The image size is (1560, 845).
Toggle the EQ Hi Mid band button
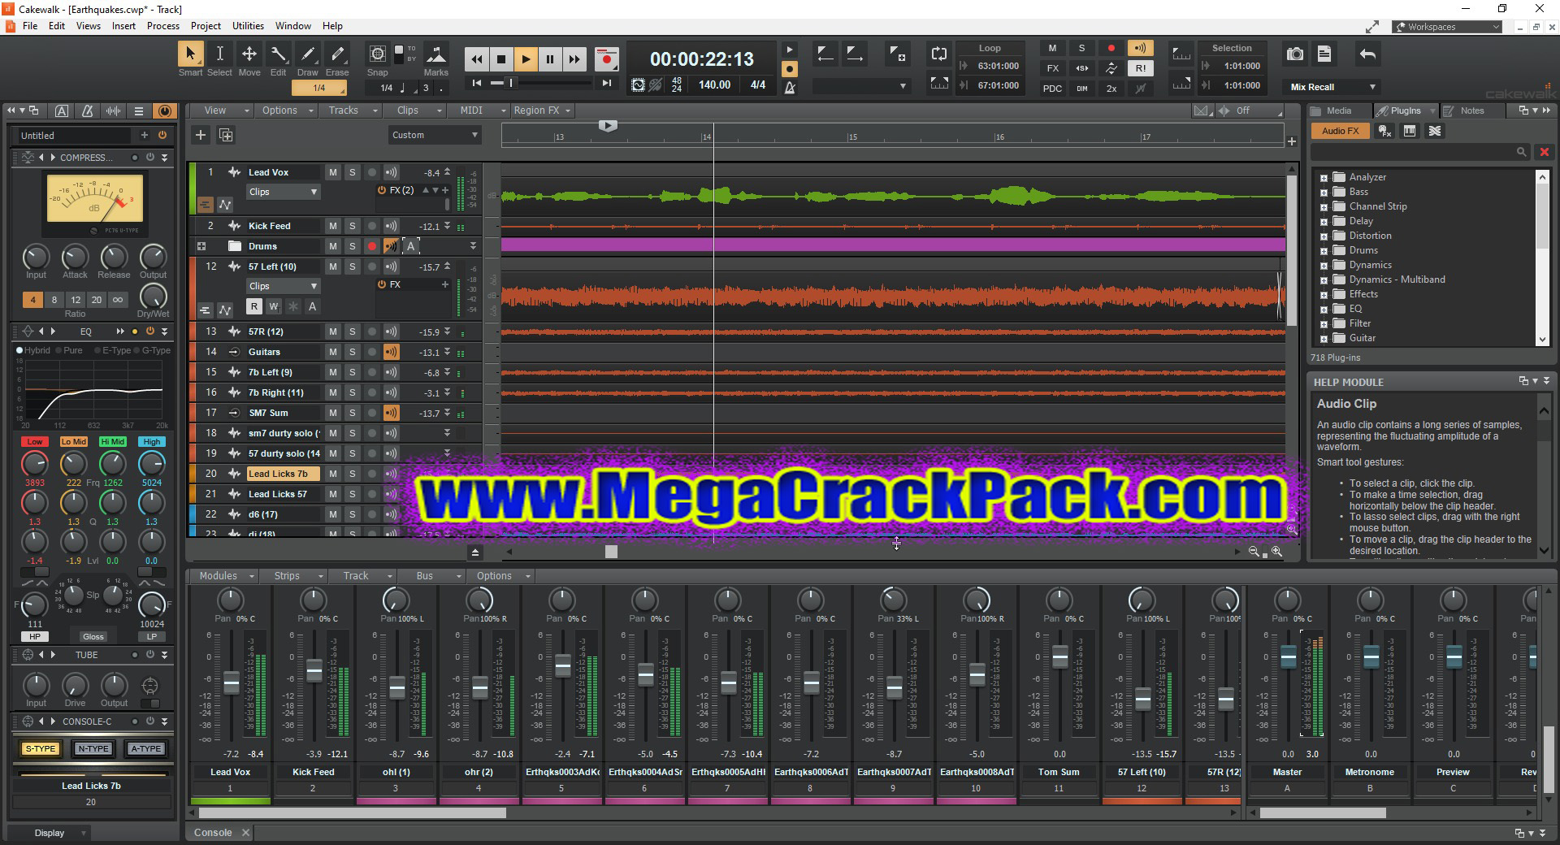click(112, 442)
